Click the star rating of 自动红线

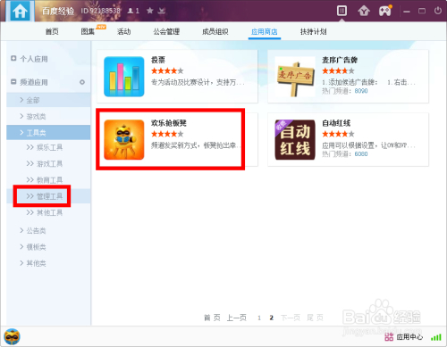pos(338,134)
